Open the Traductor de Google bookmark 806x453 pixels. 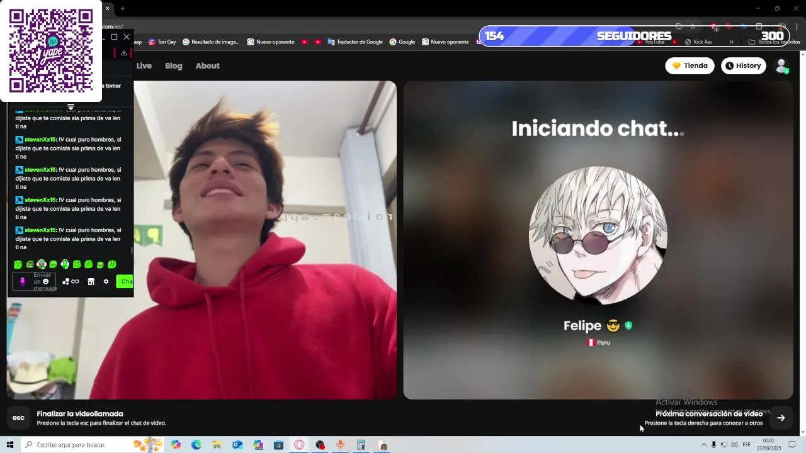(355, 42)
